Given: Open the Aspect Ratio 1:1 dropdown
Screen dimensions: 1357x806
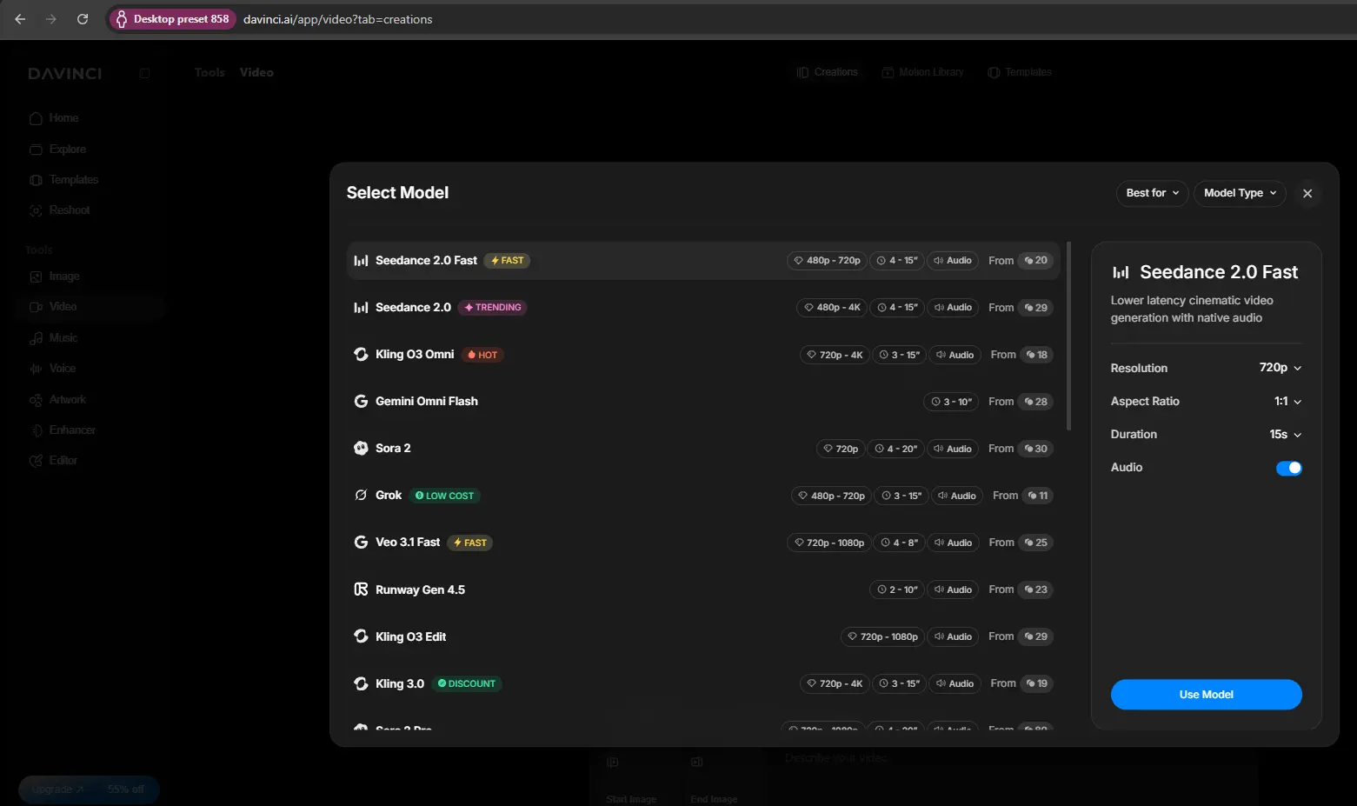Looking at the screenshot, I should [x=1287, y=402].
